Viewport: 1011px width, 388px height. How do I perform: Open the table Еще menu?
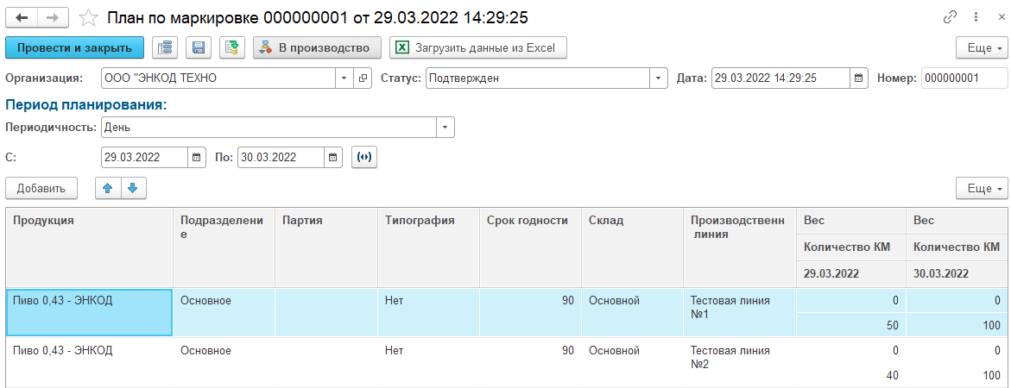point(982,188)
